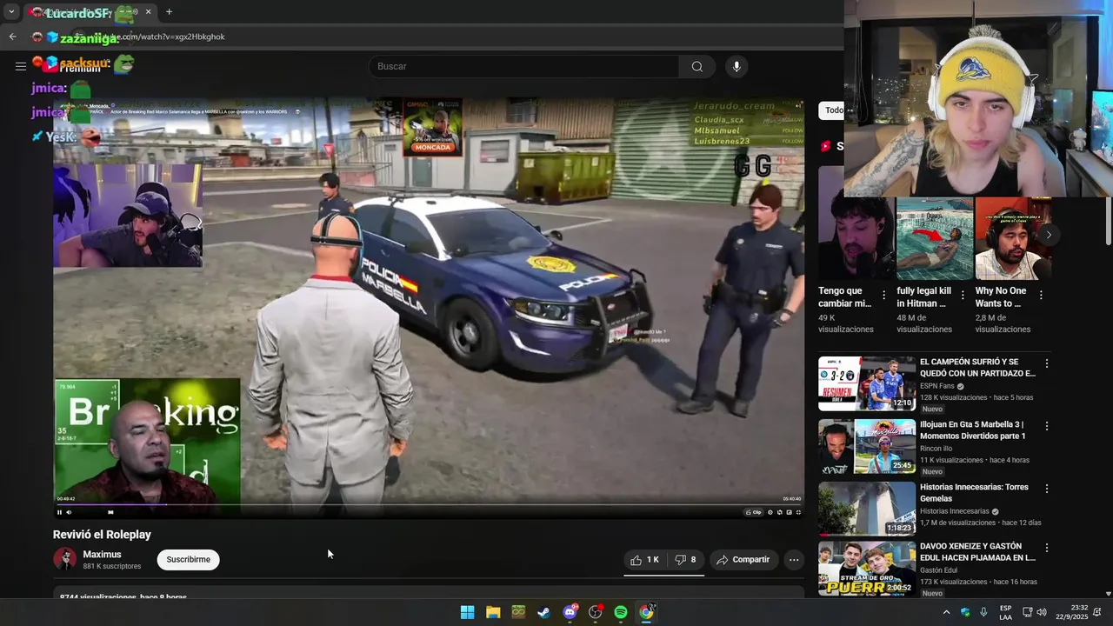Advance shorts shelf with next arrow
This screenshot has width=1113, height=626.
(x=1049, y=235)
